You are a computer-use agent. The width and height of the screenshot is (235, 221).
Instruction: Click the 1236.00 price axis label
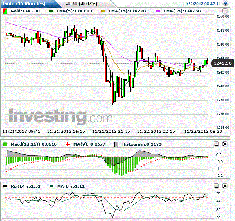pyautogui.click(x=223, y=114)
